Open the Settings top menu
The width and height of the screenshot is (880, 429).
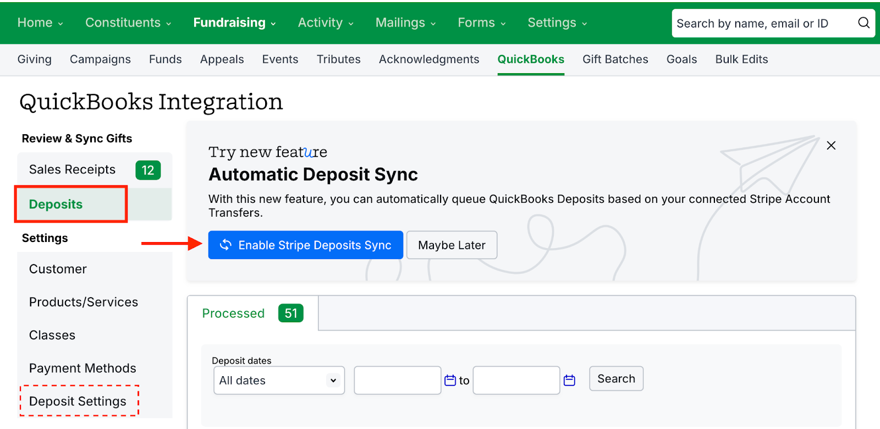point(557,23)
